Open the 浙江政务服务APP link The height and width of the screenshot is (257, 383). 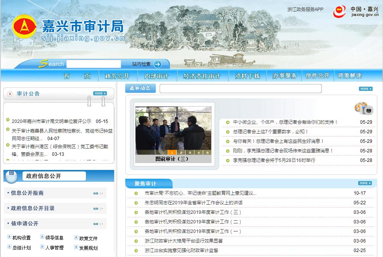(305, 10)
